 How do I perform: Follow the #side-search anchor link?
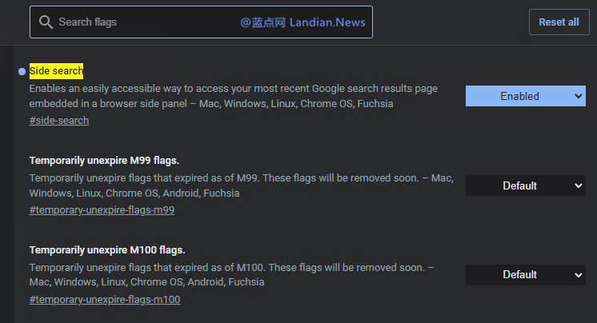59,121
